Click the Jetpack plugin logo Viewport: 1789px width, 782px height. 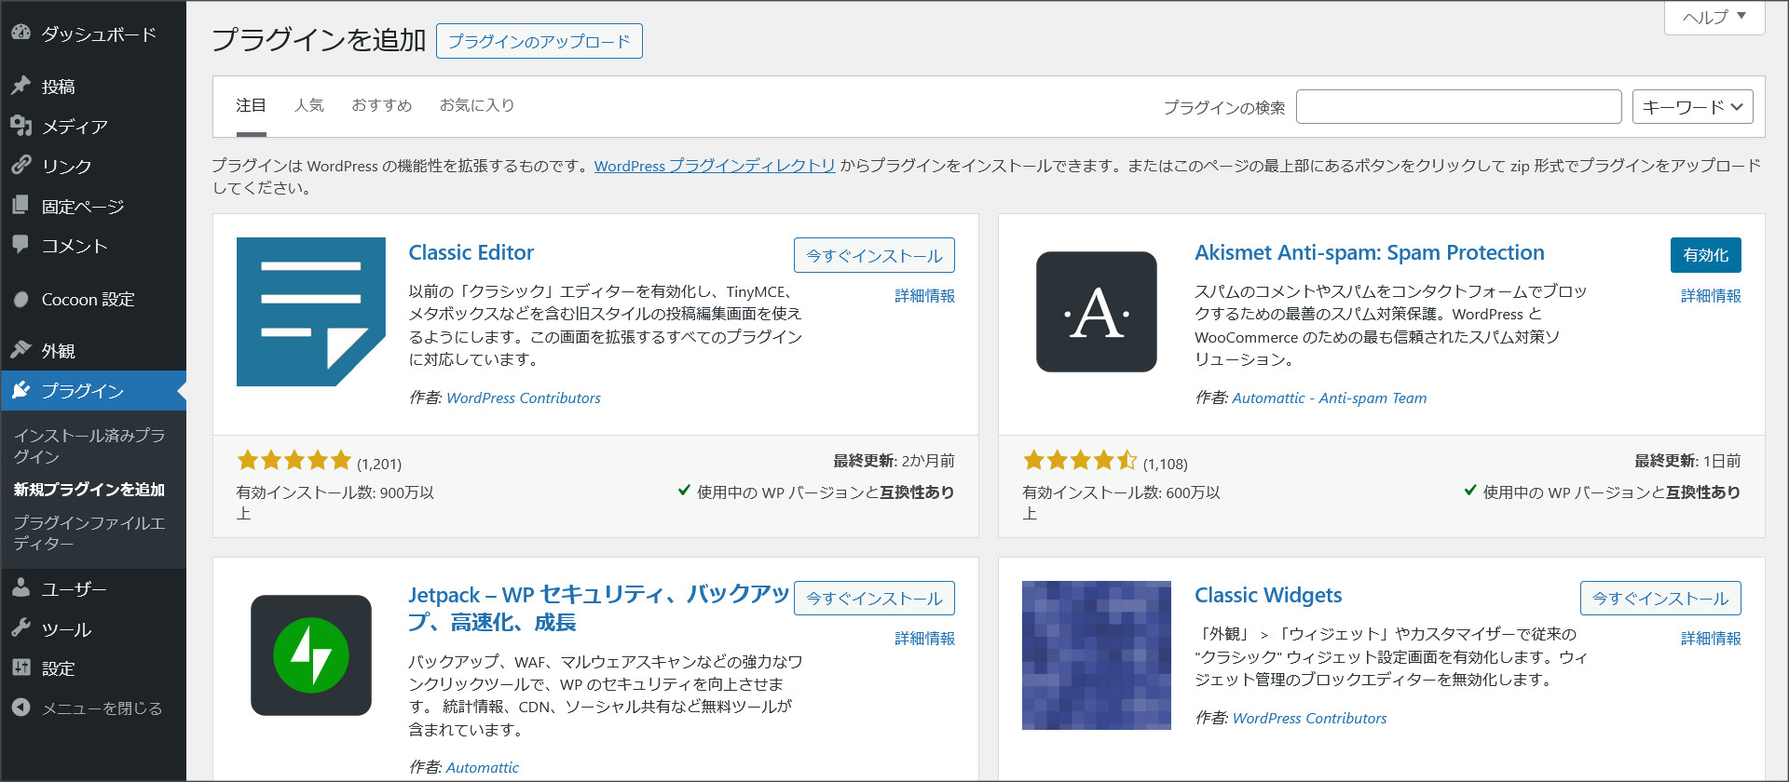coord(311,655)
